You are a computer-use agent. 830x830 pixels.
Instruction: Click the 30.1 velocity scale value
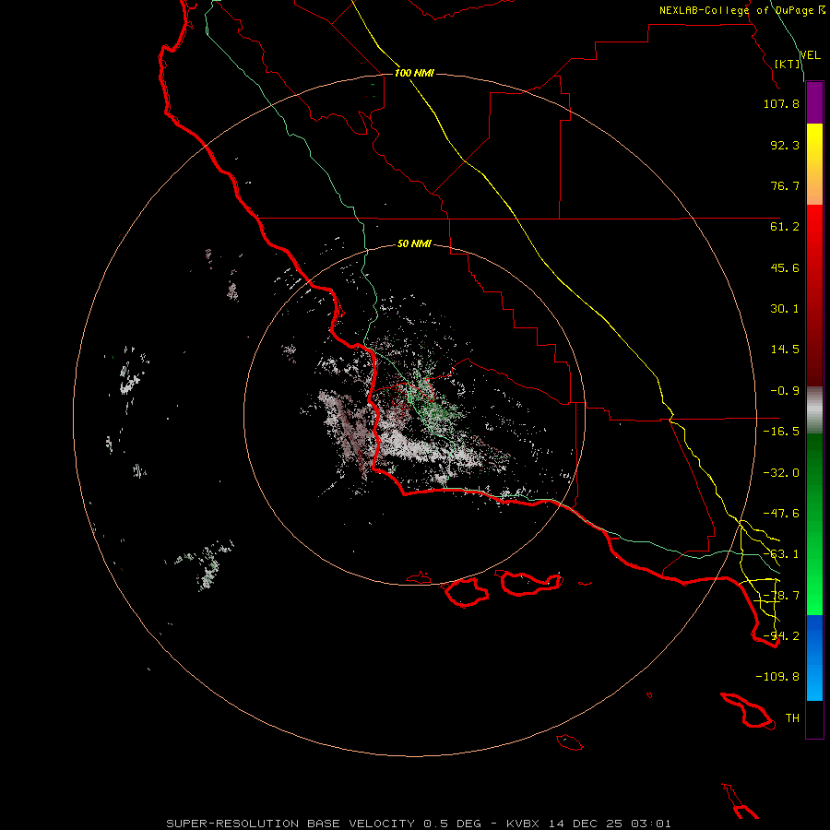click(785, 309)
